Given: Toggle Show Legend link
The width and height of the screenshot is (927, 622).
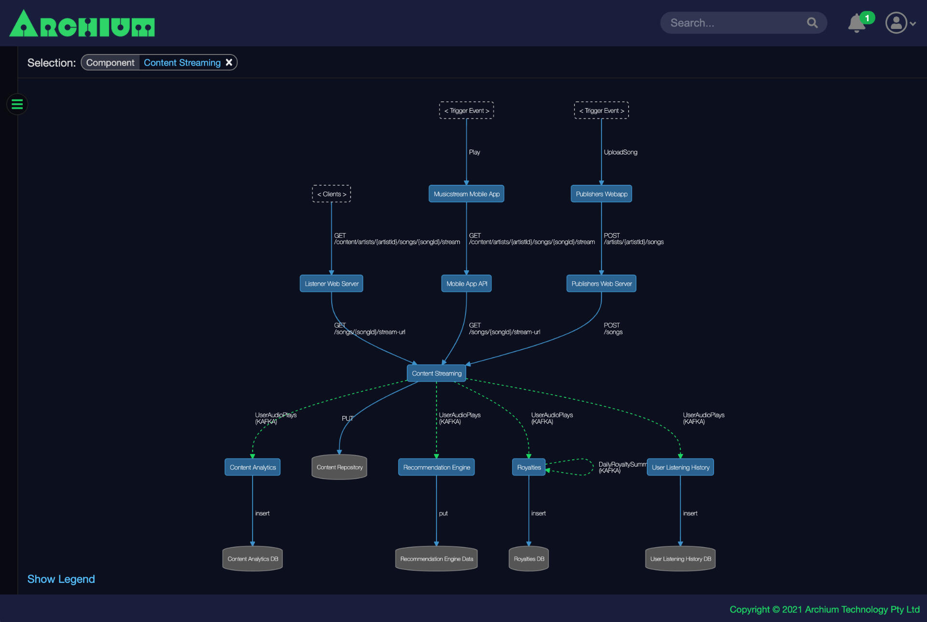Looking at the screenshot, I should pos(61,579).
